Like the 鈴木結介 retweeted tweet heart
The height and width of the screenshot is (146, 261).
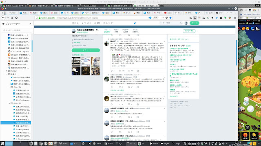[x=129, y=71]
